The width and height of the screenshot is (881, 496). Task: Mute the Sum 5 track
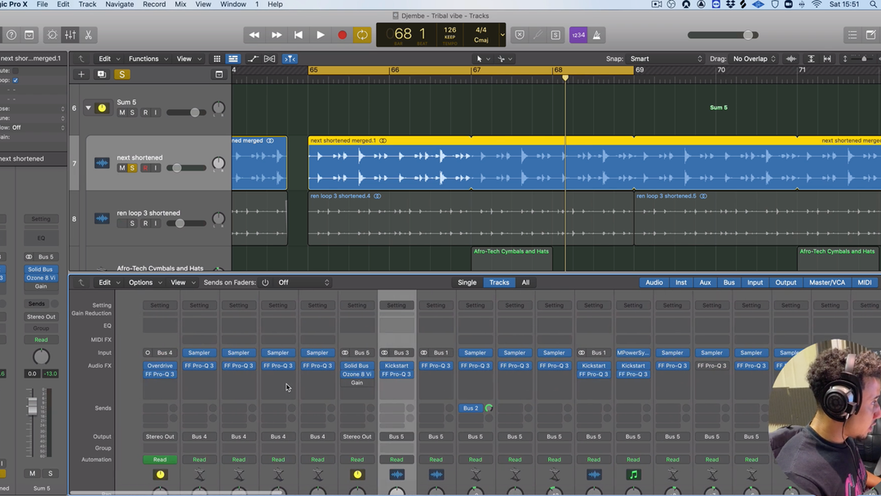[x=122, y=113]
